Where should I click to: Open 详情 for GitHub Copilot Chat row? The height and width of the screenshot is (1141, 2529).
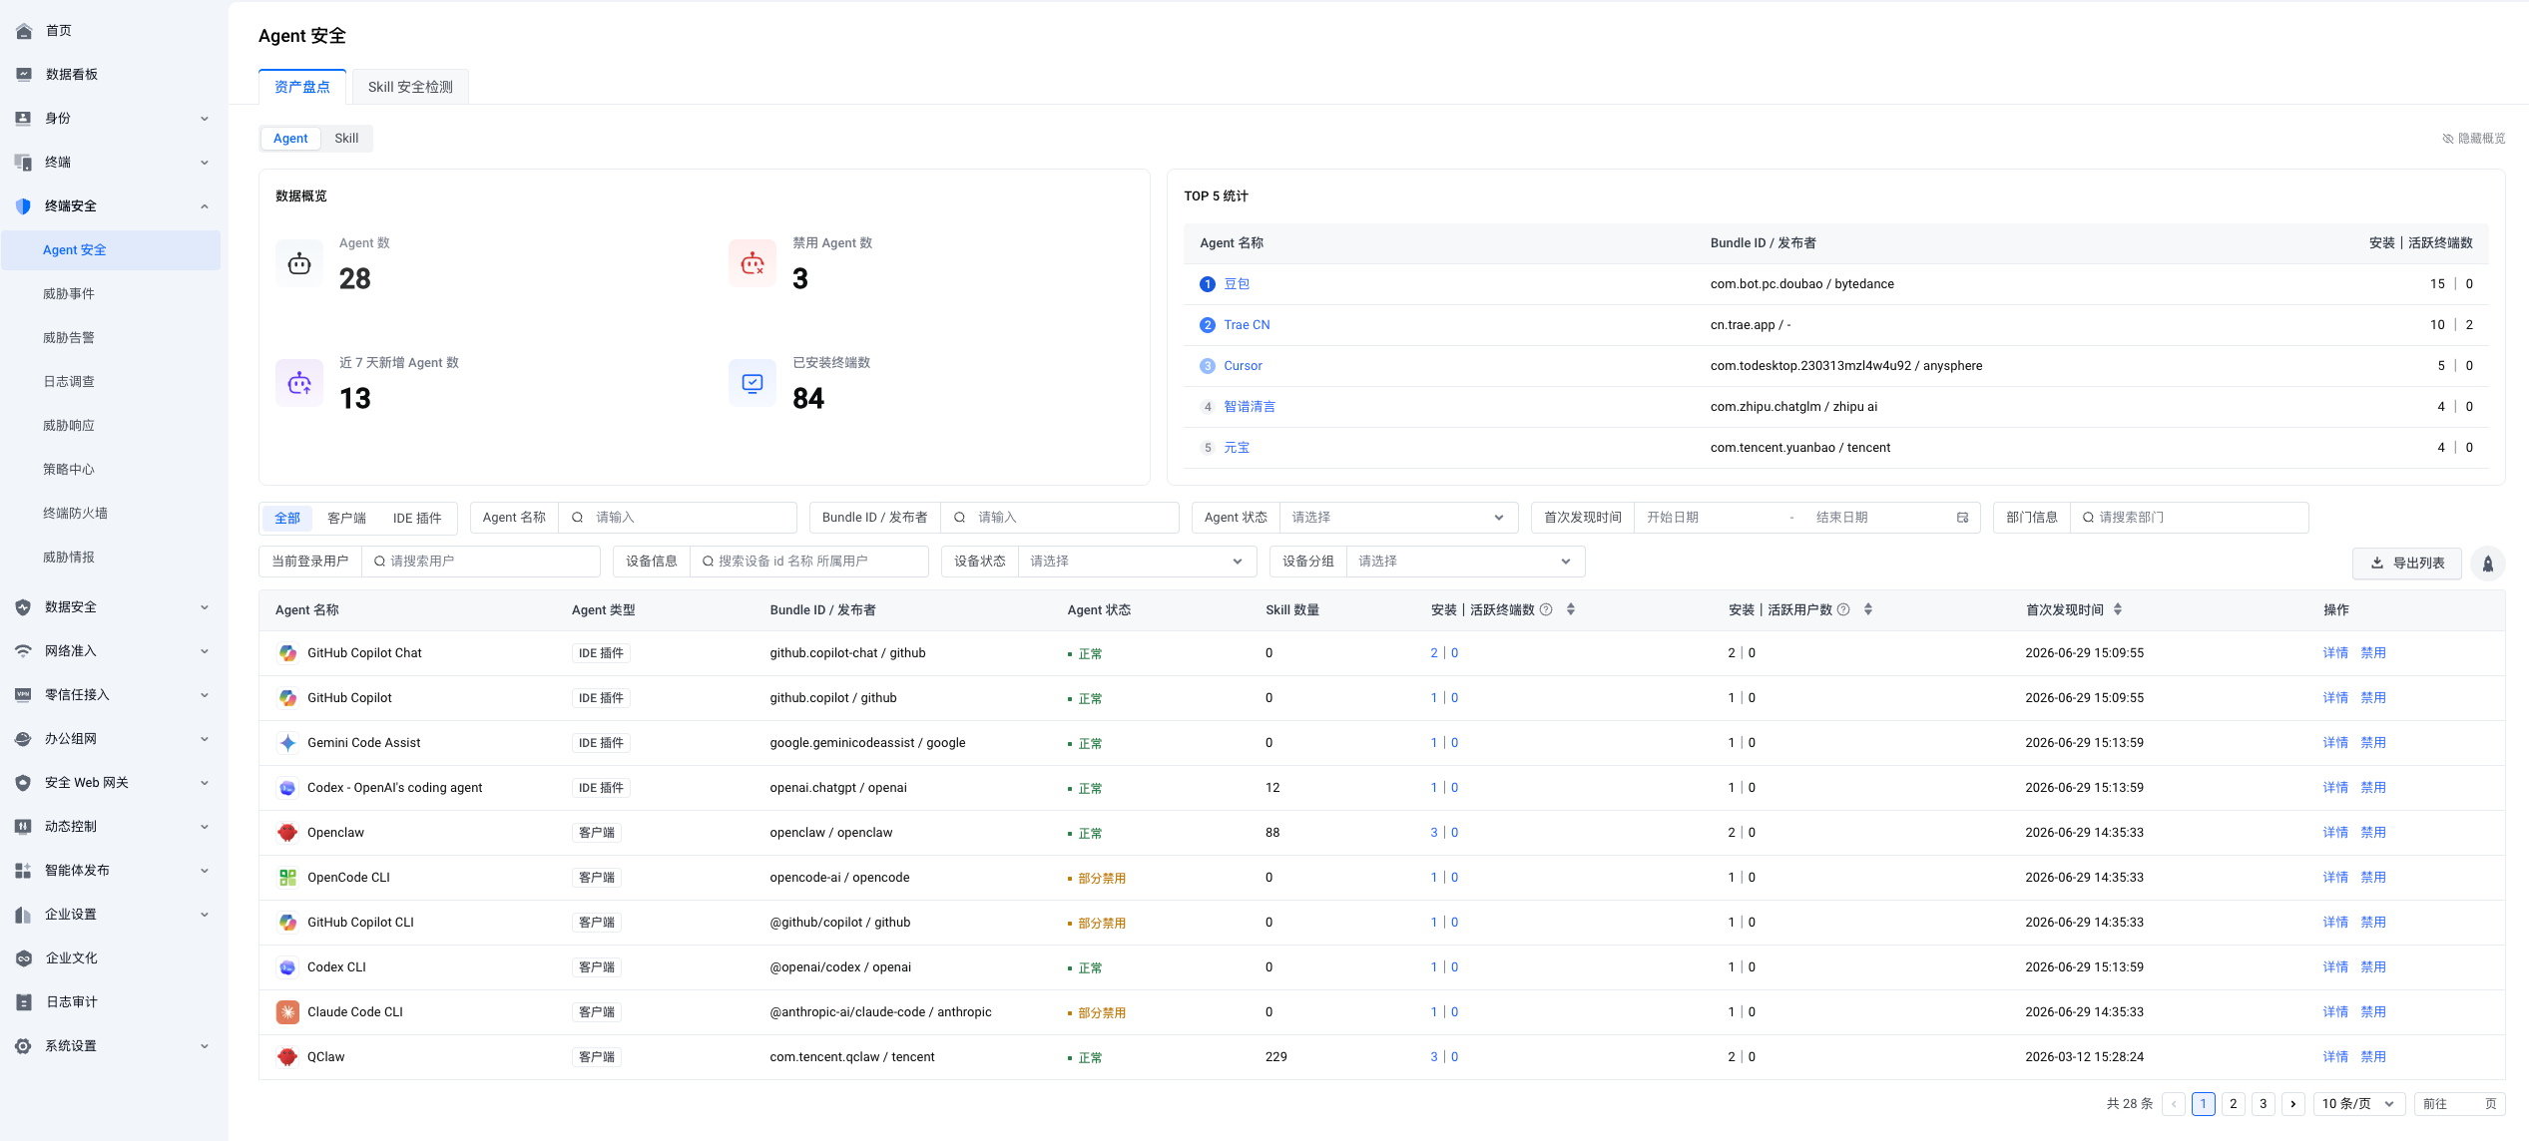pos(2335,653)
